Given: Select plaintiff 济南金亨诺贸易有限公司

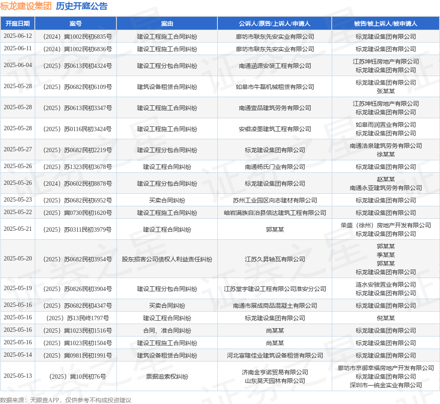Looking at the screenshot, I should (x=275, y=372).
